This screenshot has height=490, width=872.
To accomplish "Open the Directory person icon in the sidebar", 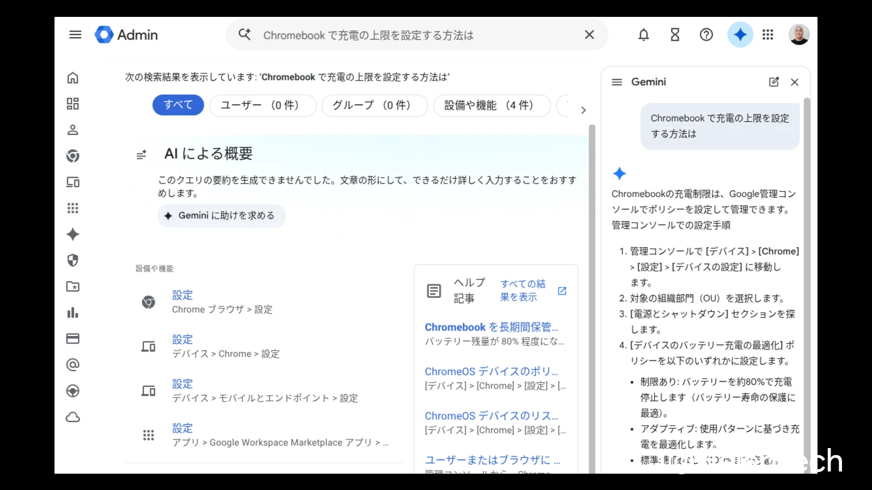I will coord(72,130).
